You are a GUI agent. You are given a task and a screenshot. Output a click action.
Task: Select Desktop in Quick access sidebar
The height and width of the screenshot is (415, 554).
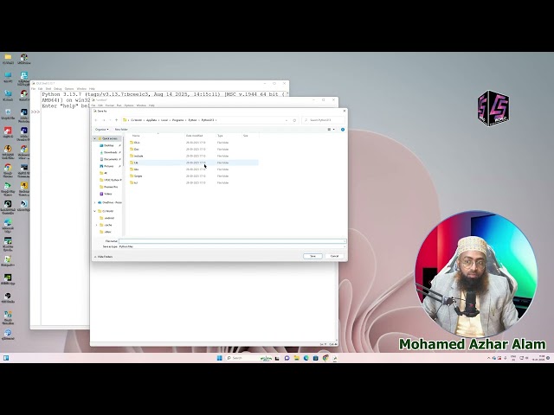[108, 145]
